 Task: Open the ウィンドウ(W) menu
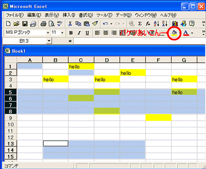(x=146, y=15)
